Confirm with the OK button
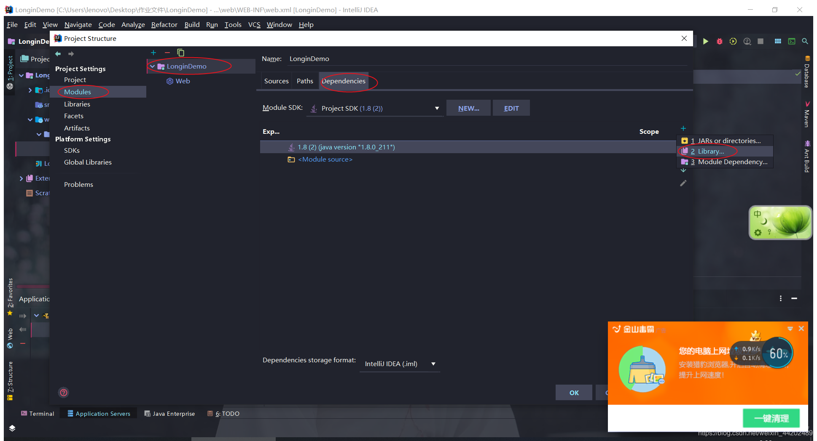This screenshot has width=817, height=441. (574, 393)
